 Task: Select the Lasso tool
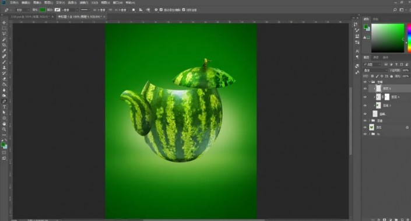4,34
